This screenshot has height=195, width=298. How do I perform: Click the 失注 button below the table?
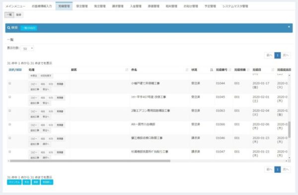point(27,182)
